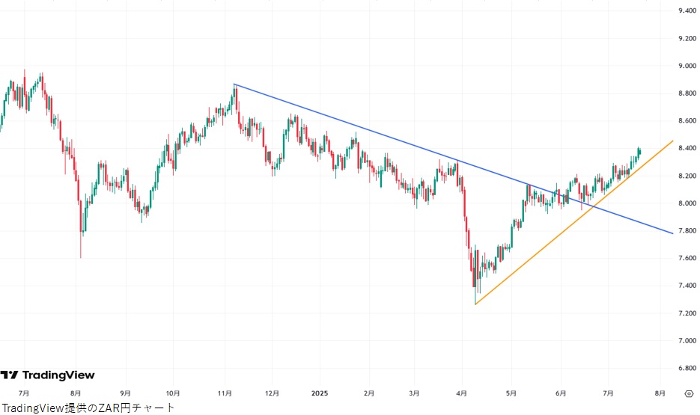Click the 7月 label beside 8月 at the time axis start
Viewport: 700px width, 415px height.
(24, 393)
